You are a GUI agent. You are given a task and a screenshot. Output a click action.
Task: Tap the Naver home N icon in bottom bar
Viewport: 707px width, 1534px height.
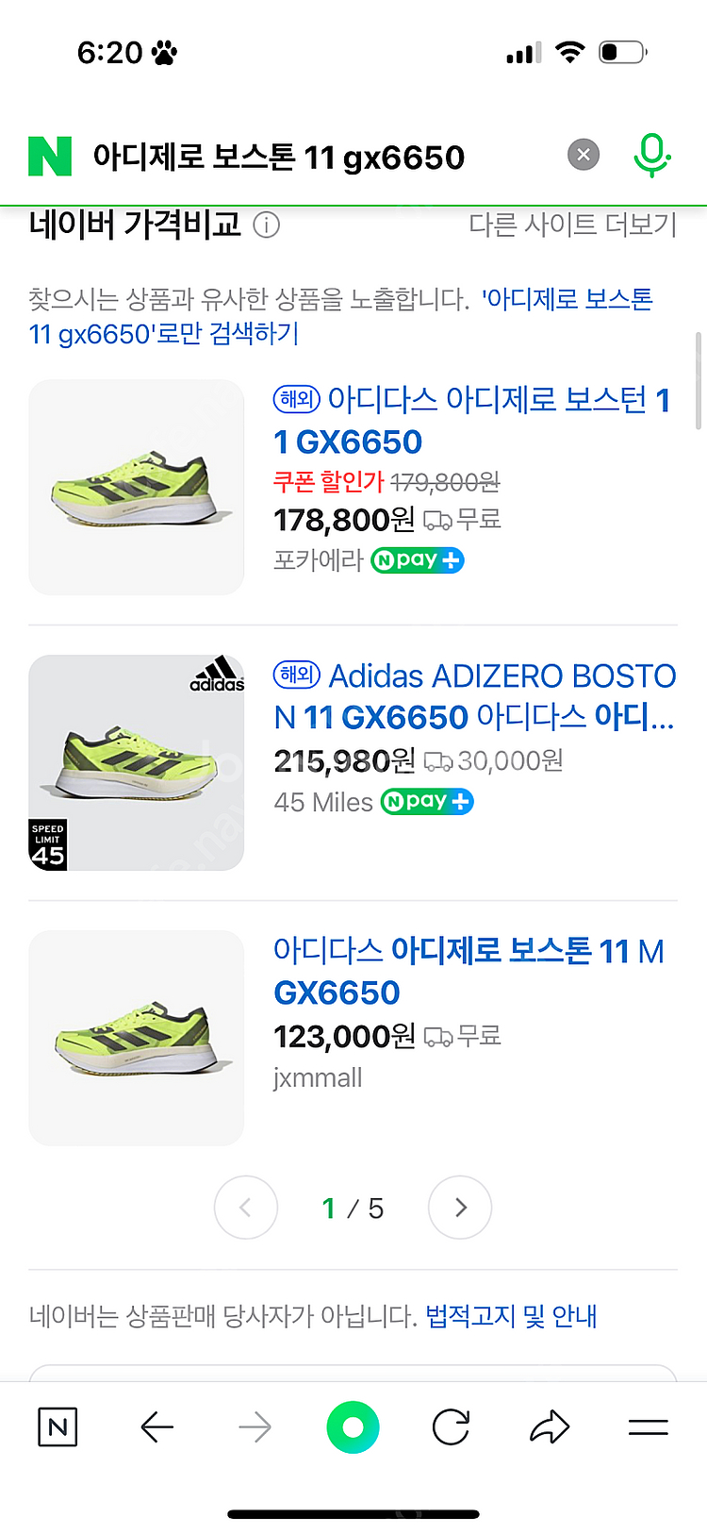[58, 1427]
